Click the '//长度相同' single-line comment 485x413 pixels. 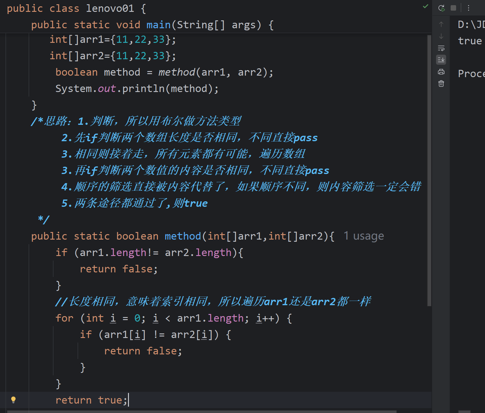(213, 302)
